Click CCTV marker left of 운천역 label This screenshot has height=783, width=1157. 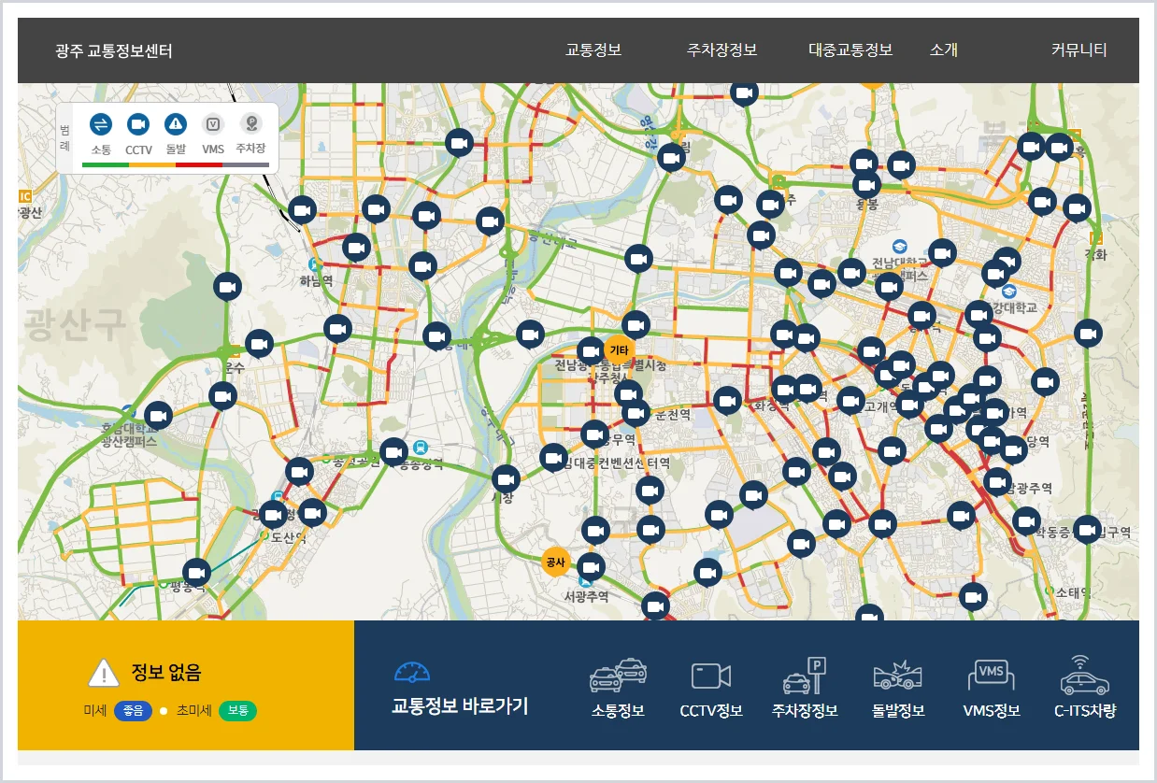tap(636, 413)
